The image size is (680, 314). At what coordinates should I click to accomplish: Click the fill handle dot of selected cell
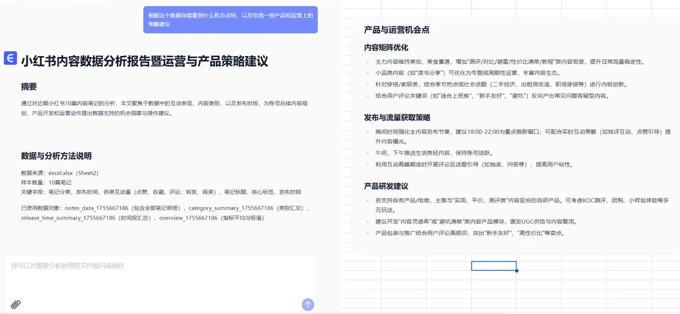pyautogui.click(x=516, y=270)
